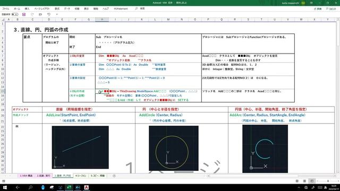Open the 表示 (View) ribbon tab
Viewport: 340px width, 191px height.
pos(86,8)
